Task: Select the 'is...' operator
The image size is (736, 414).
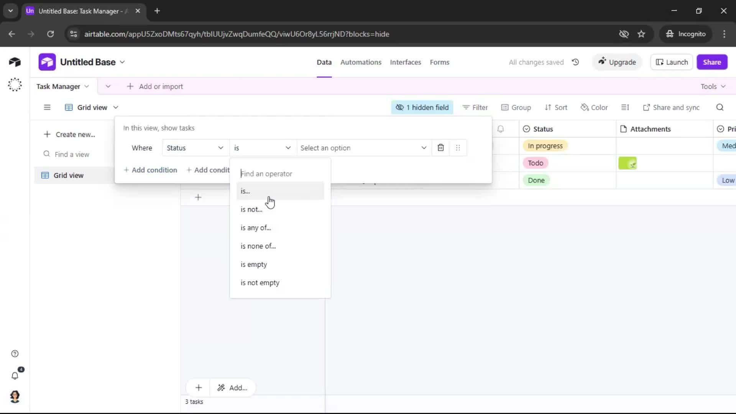Action: click(280, 191)
